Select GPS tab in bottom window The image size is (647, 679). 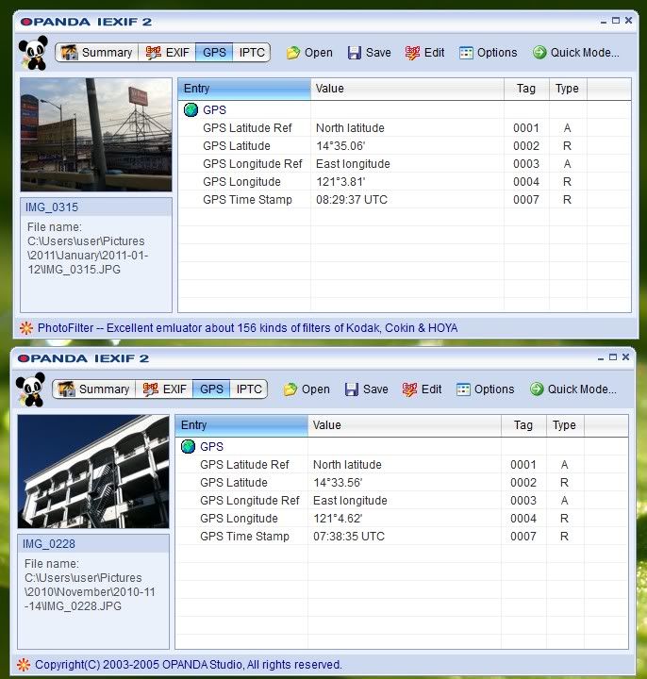pos(211,389)
